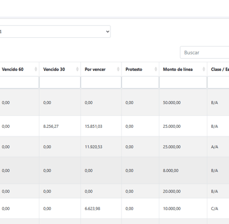Click B/A class in the 8.000,00 row
Image resolution: width=229 pixels, height=224 pixels.
(214, 171)
